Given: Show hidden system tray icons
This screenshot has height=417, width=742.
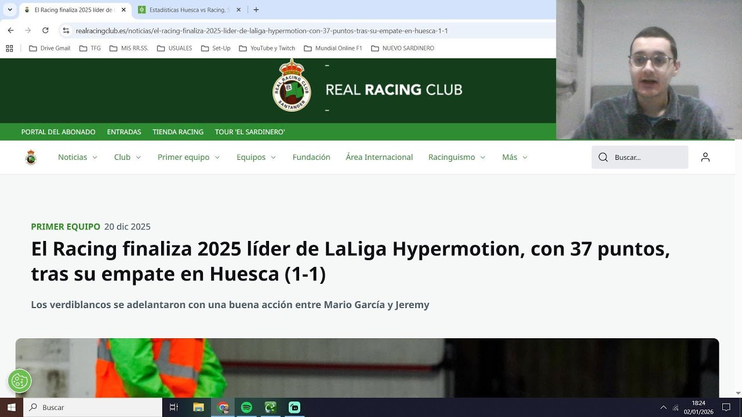Looking at the screenshot, I should pos(663,407).
